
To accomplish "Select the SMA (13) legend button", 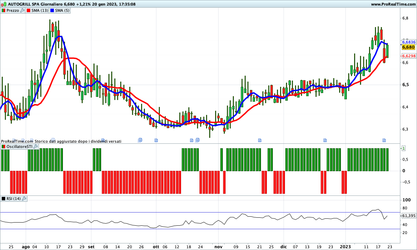I will coord(38,10).
